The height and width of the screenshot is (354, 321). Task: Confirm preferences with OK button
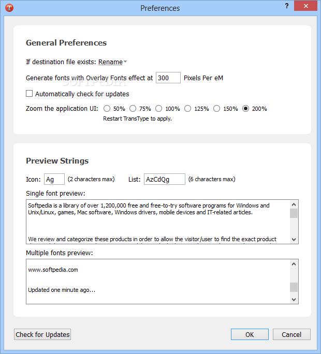pyautogui.click(x=250, y=334)
